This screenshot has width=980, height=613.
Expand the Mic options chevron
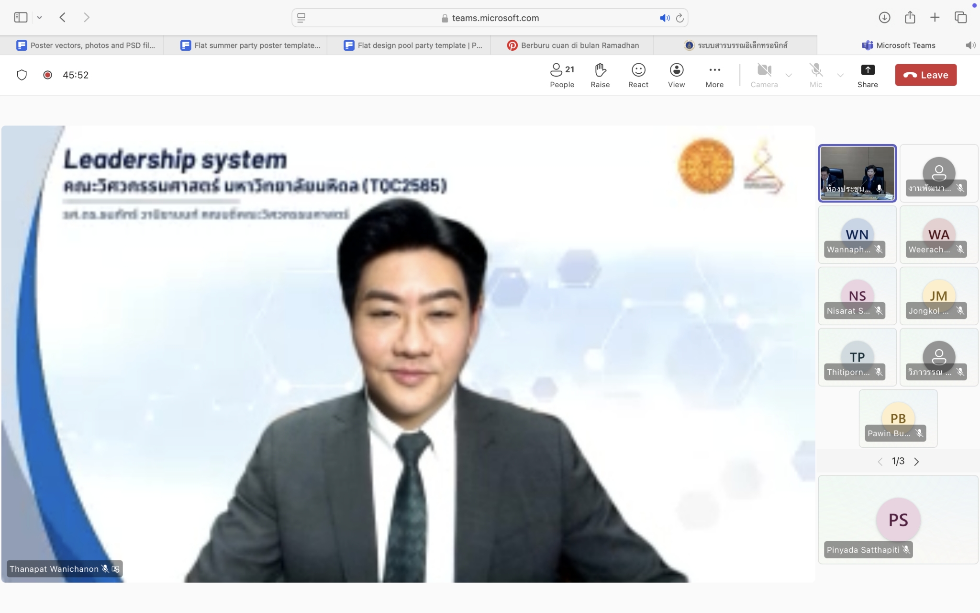pos(840,75)
